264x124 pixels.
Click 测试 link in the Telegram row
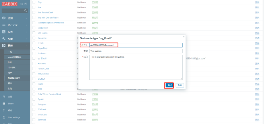click(257, 105)
